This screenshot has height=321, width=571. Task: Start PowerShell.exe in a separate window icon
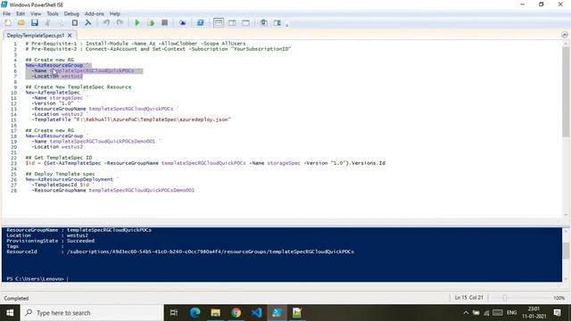click(x=200, y=22)
